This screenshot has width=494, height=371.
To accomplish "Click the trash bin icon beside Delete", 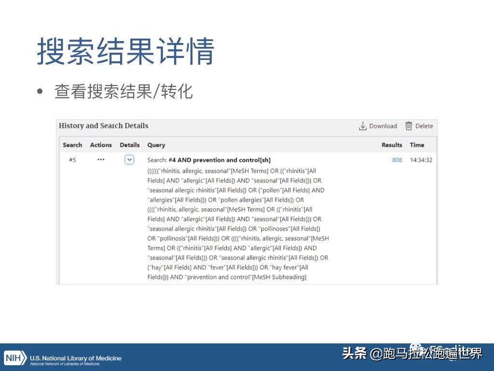I will click(408, 126).
